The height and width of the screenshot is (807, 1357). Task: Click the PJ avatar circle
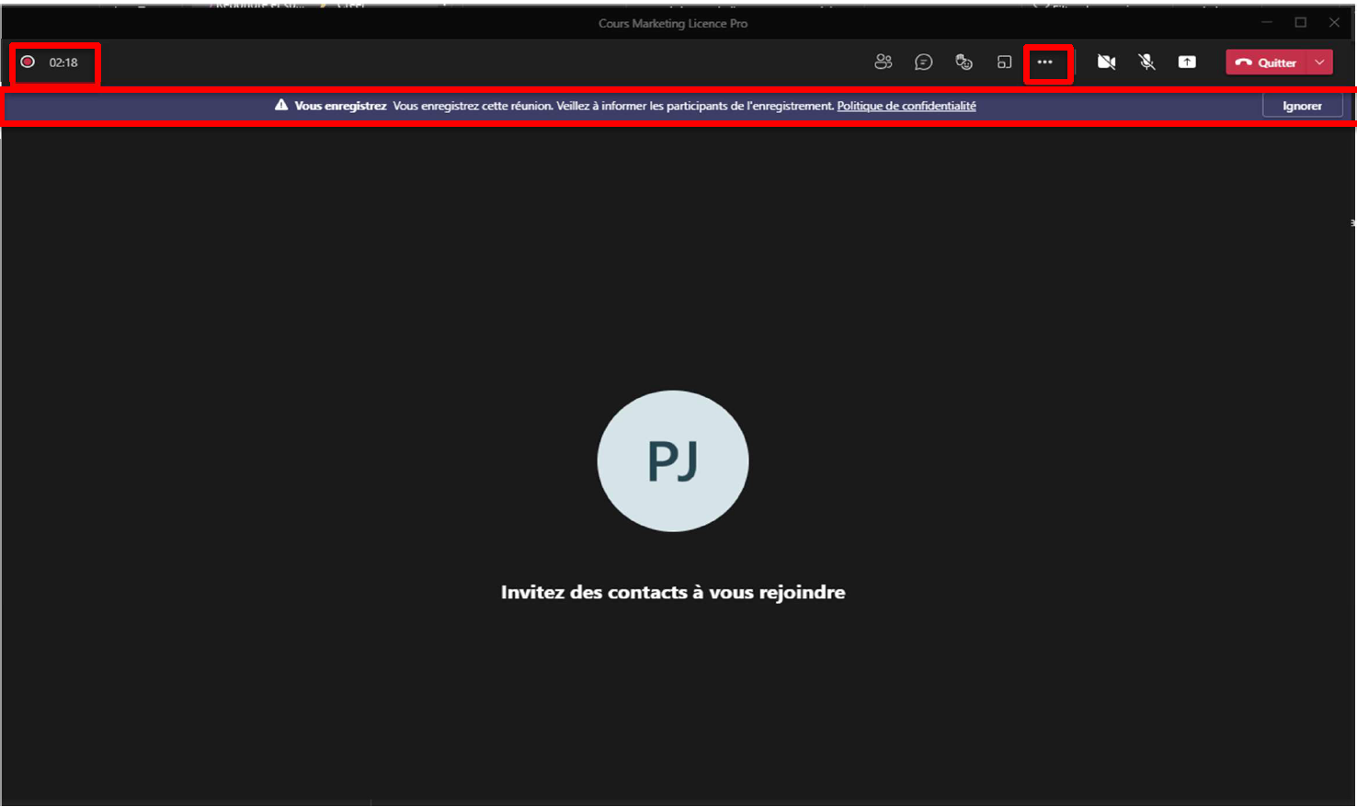(672, 460)
